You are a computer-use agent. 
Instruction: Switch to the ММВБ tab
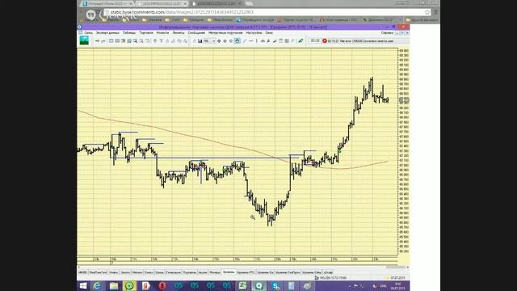pyautogui.click(x=82, y=272)
